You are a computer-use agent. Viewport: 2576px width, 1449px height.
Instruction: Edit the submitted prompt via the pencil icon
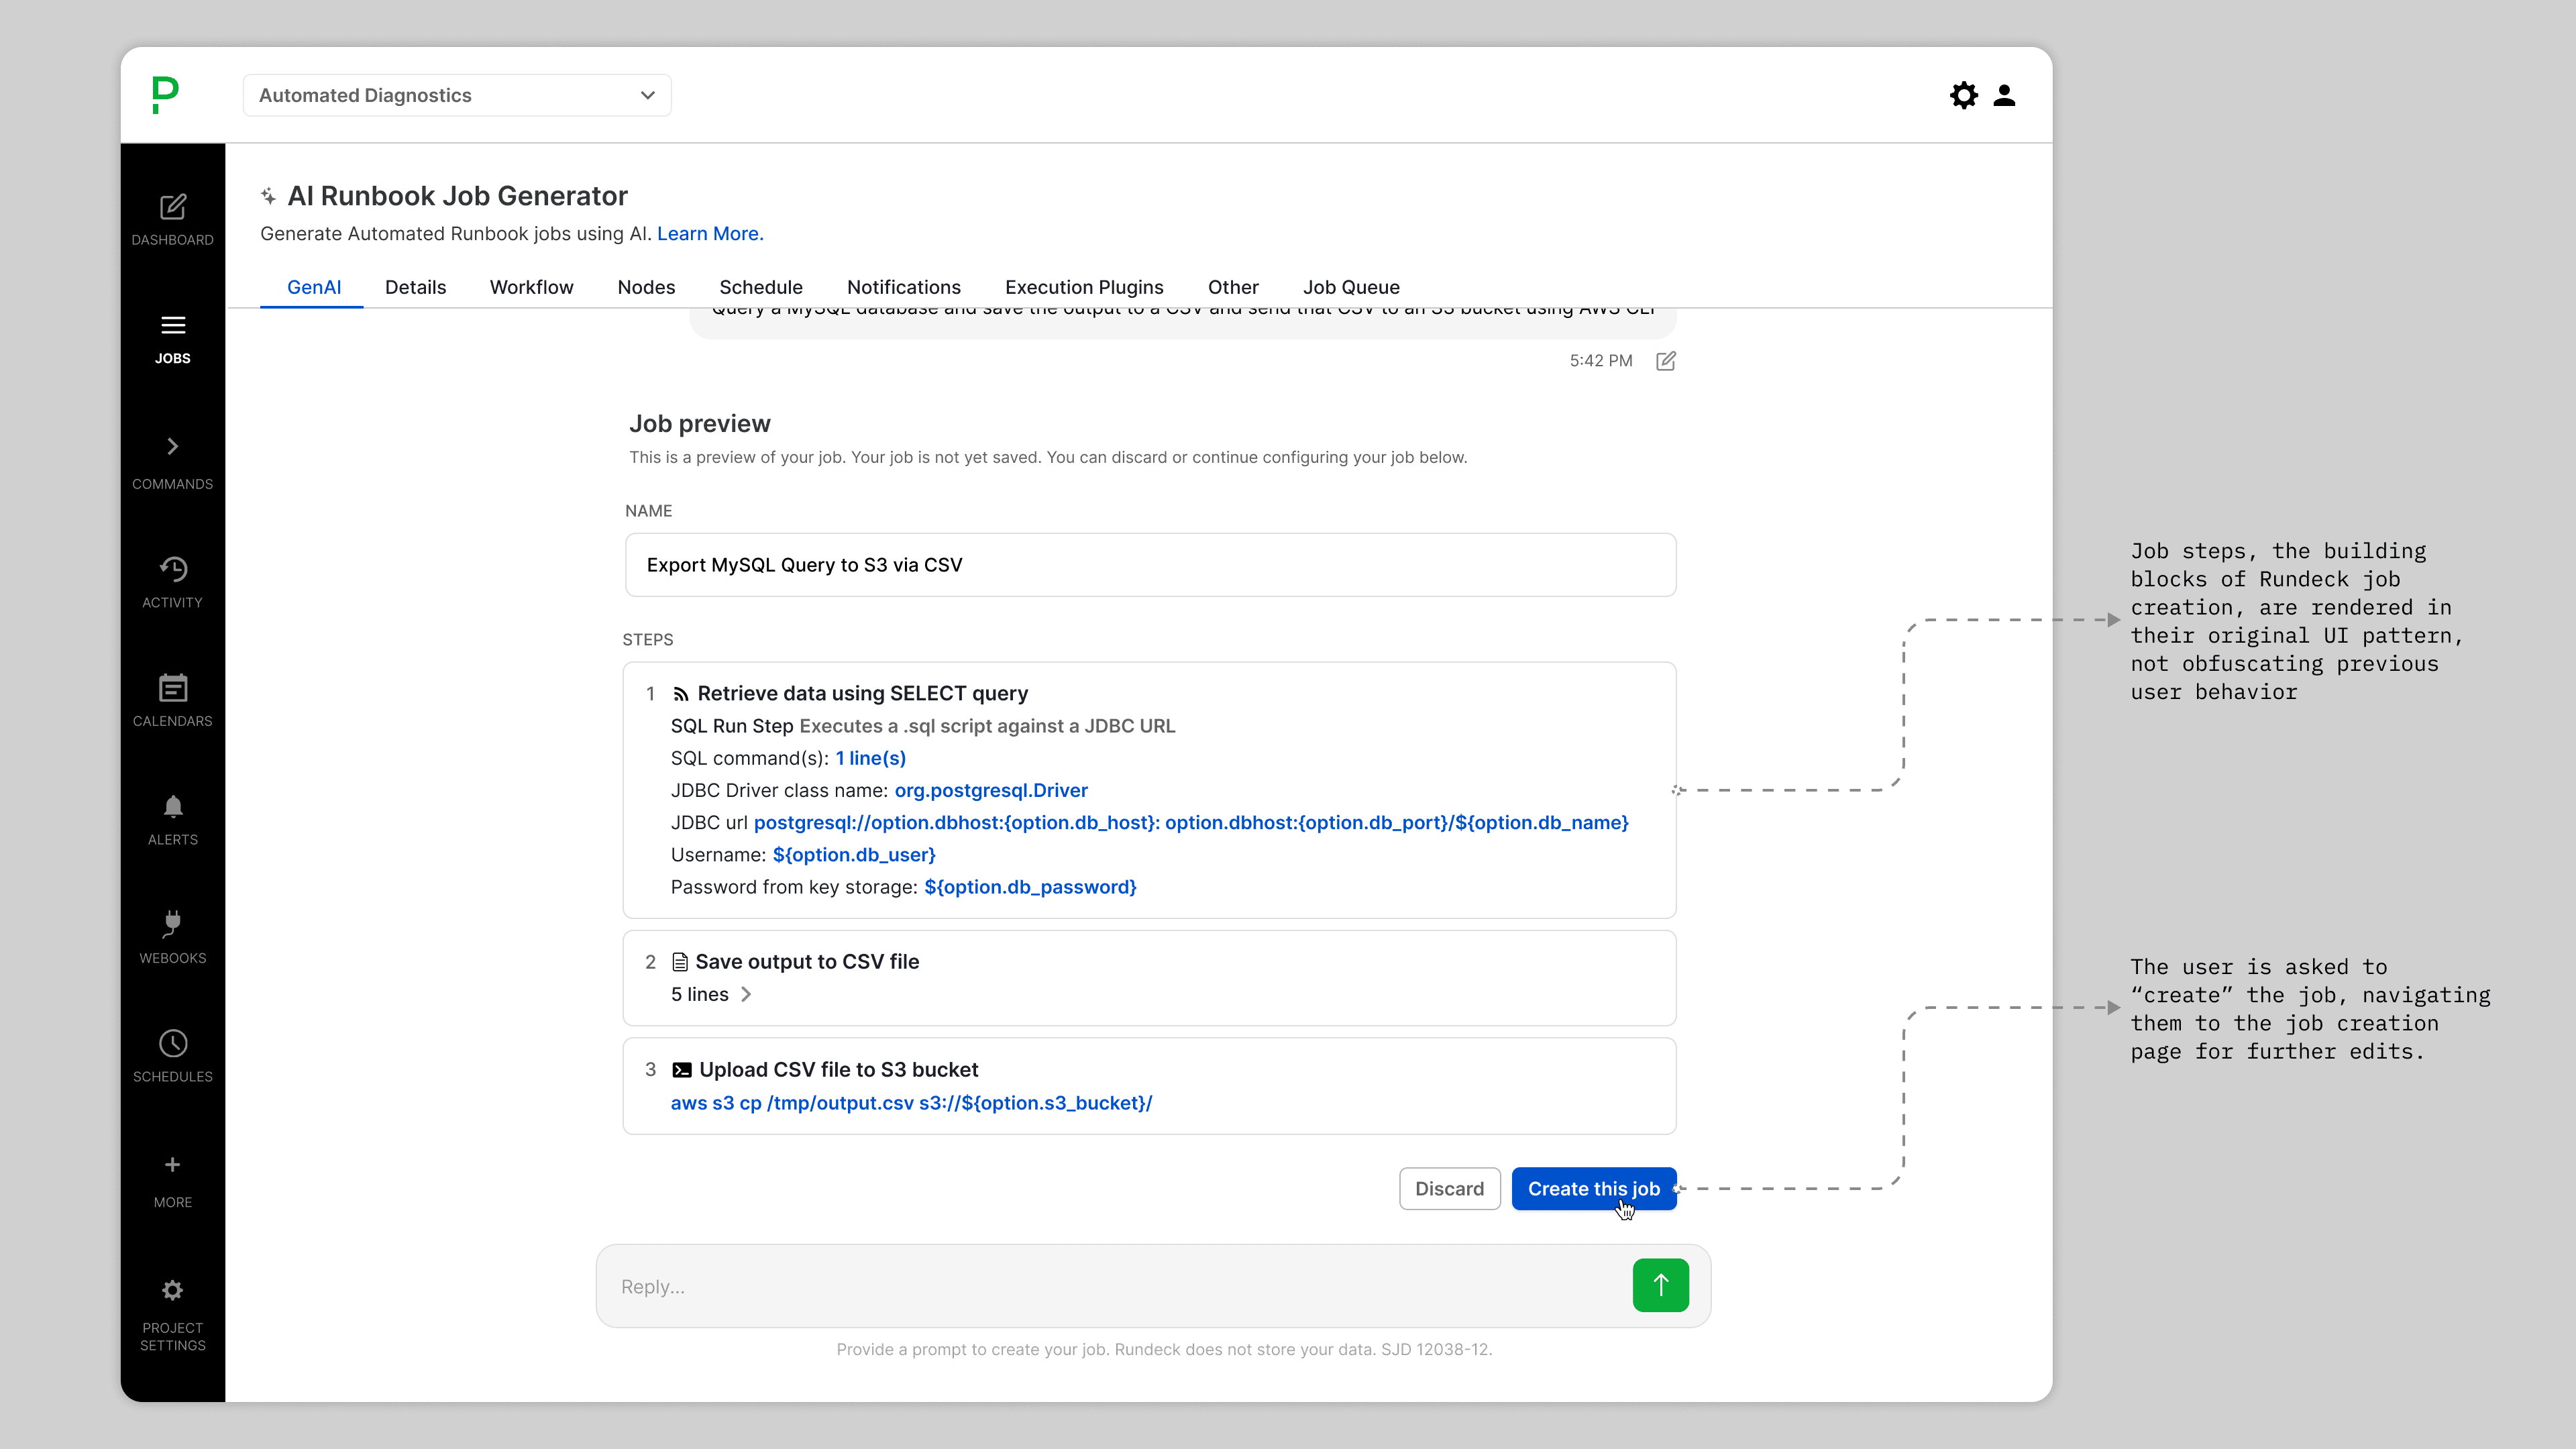1666,360
